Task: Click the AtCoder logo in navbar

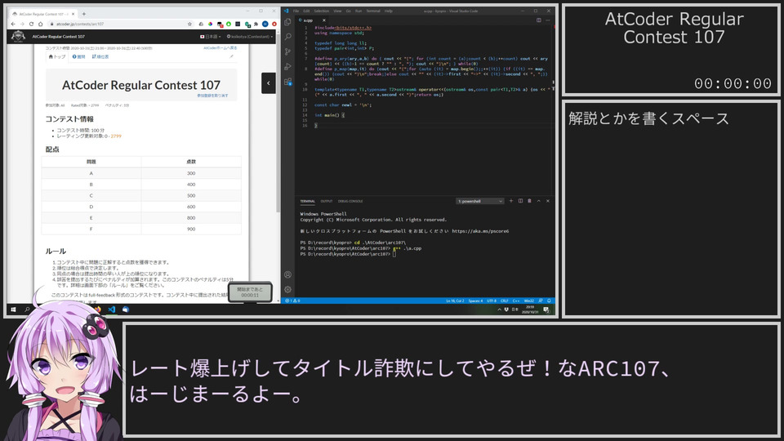Action: (x=19, y=37)
